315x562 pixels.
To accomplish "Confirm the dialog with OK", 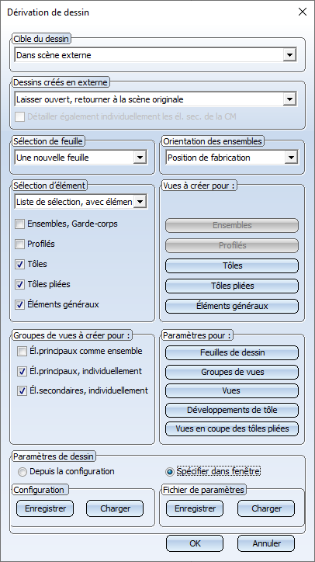I will tap(195, 543).
